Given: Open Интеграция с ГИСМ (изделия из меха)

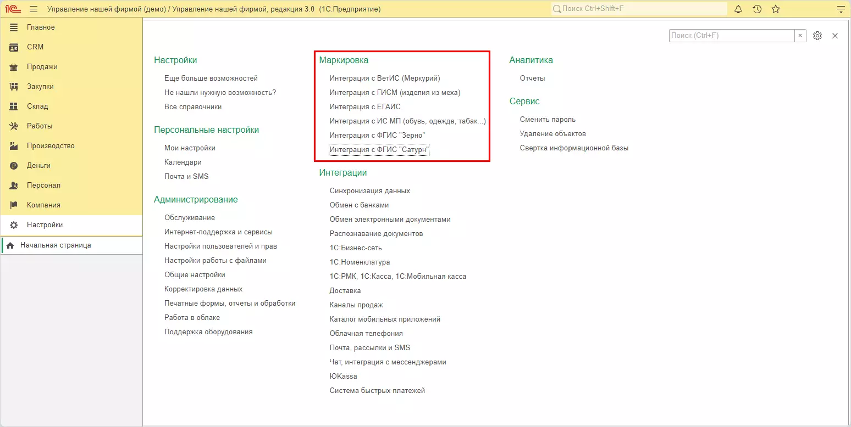Looking at the screenshot, I should 395,93.
